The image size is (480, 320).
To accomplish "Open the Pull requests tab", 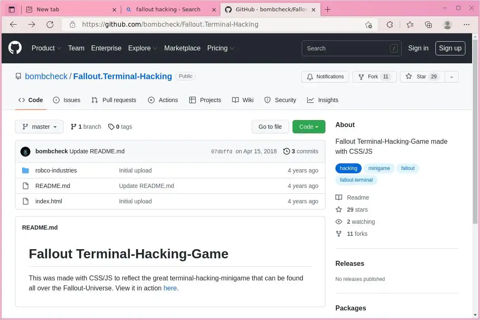I will coord(114,100).
